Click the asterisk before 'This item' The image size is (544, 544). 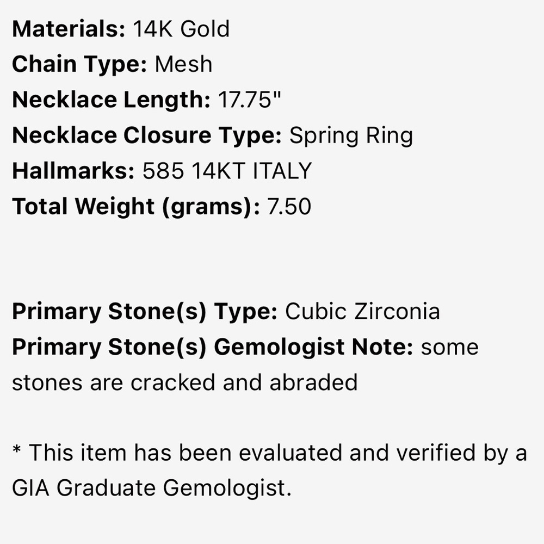pyautogui.click(x=17, y=450)
